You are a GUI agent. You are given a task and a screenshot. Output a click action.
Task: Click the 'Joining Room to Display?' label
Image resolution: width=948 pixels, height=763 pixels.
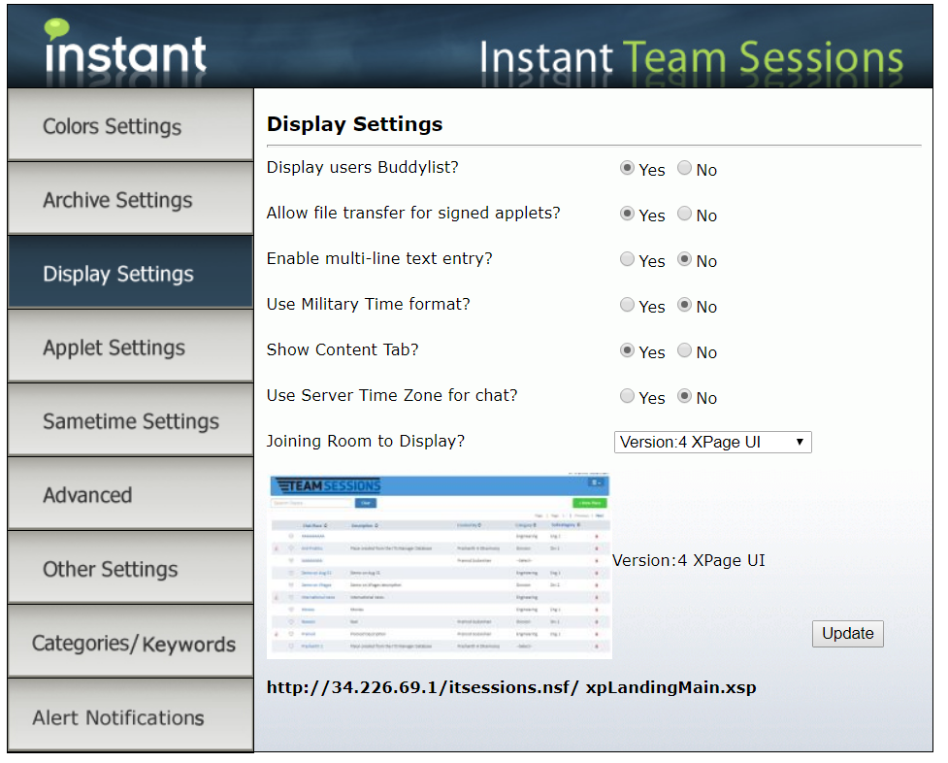pos(366,441)
